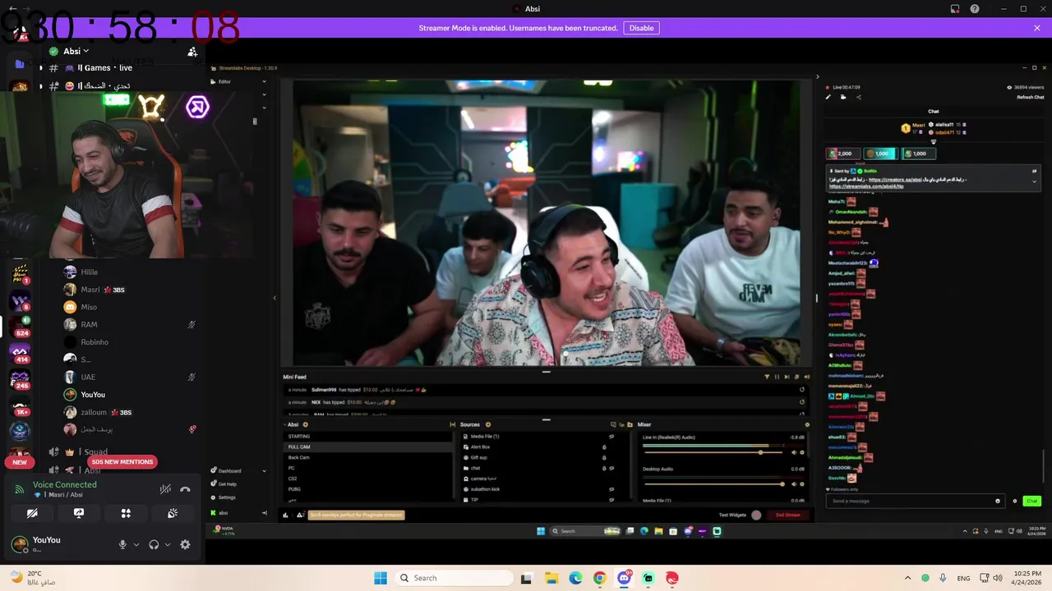Image resolution: width=1052 pixels, height=591 pixels.
Task: Toggle visibility of the Media File (1) source
Action: tap(611, 436)
